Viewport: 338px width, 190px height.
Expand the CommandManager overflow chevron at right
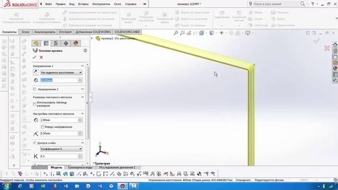pos(336,18)
